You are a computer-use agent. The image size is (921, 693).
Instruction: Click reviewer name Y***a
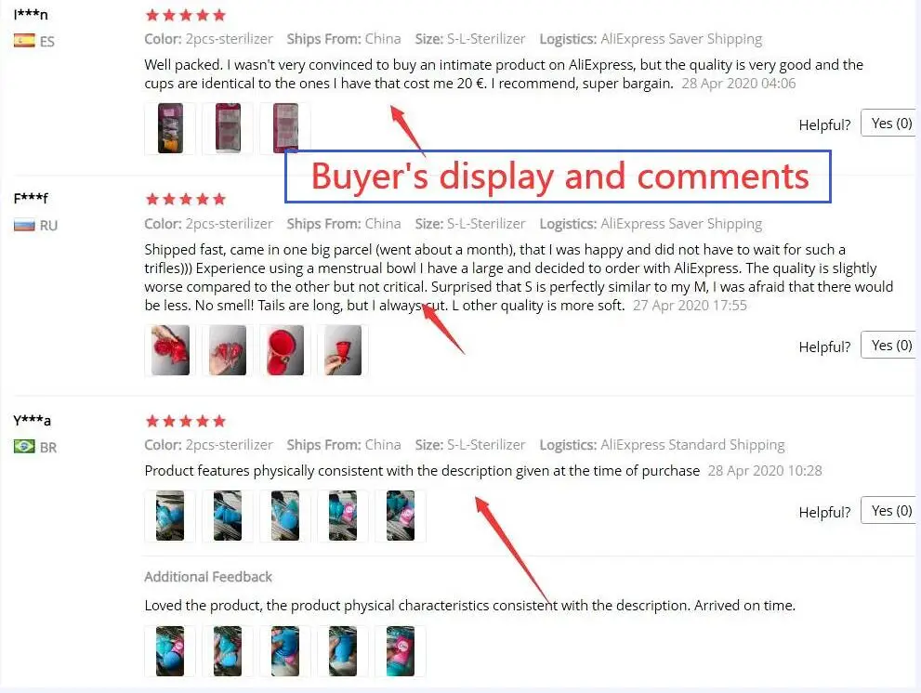point(32,420)
